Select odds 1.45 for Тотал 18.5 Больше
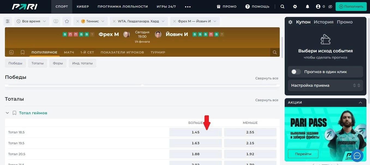370x165 pixels. pos(195,132)
